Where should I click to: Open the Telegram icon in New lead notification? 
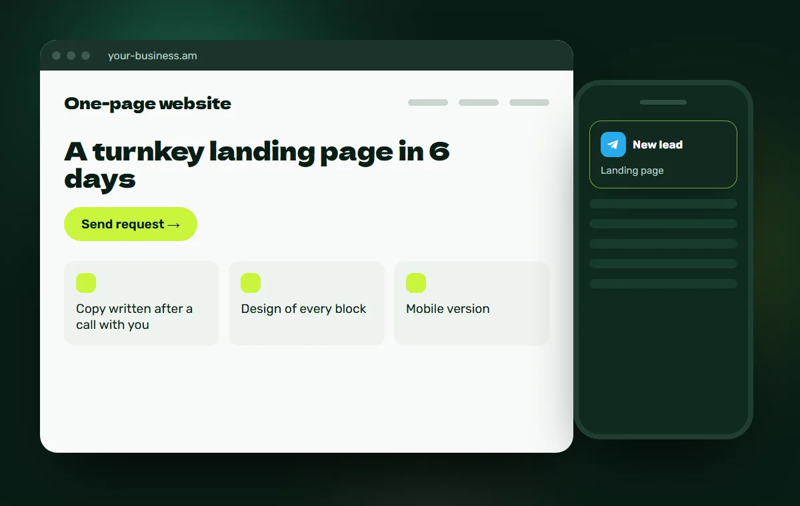[613, 144]
